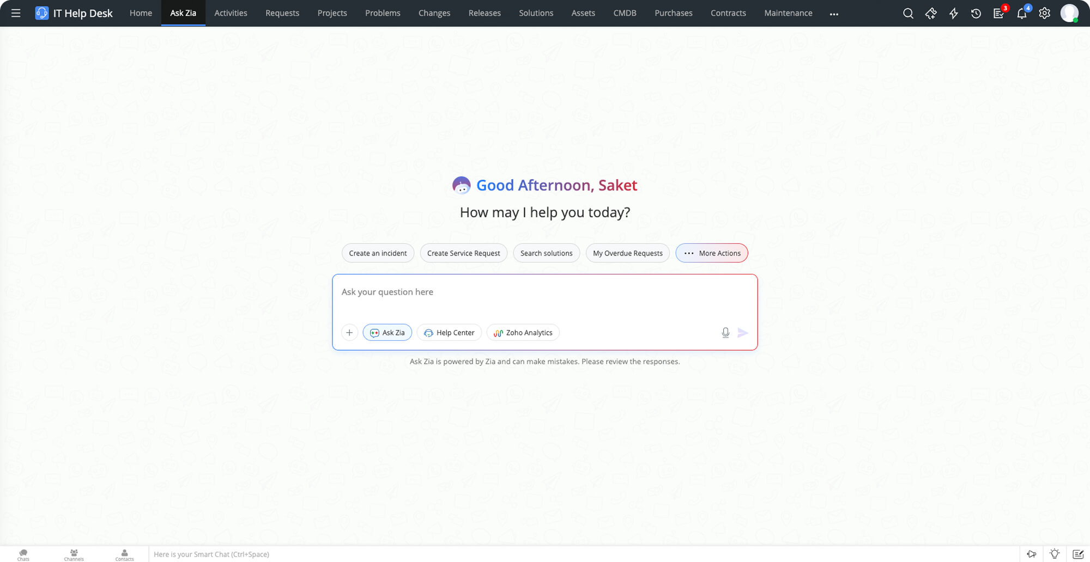Screen dimensions: 1090x562
Task: Open Channels in the bottom bar
Action: 74,554
